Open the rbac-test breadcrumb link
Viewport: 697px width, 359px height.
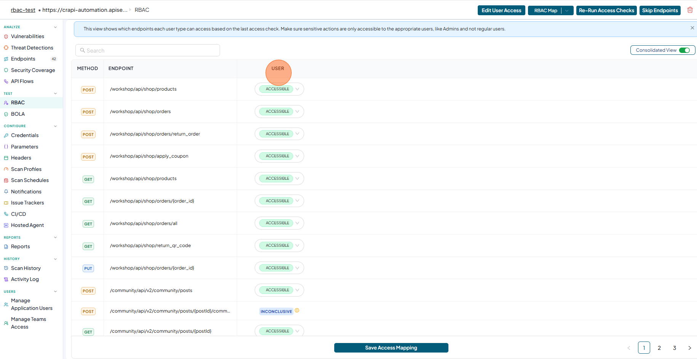click(23, 10)
